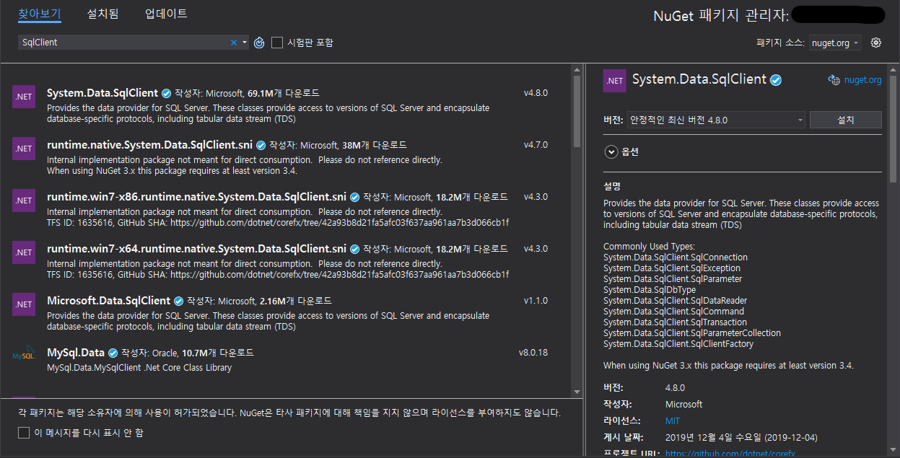Viewport: 900px width, 458px height.
Task: Open the github.com/dotnet/corefx project URL
Action: coord(730,453)
